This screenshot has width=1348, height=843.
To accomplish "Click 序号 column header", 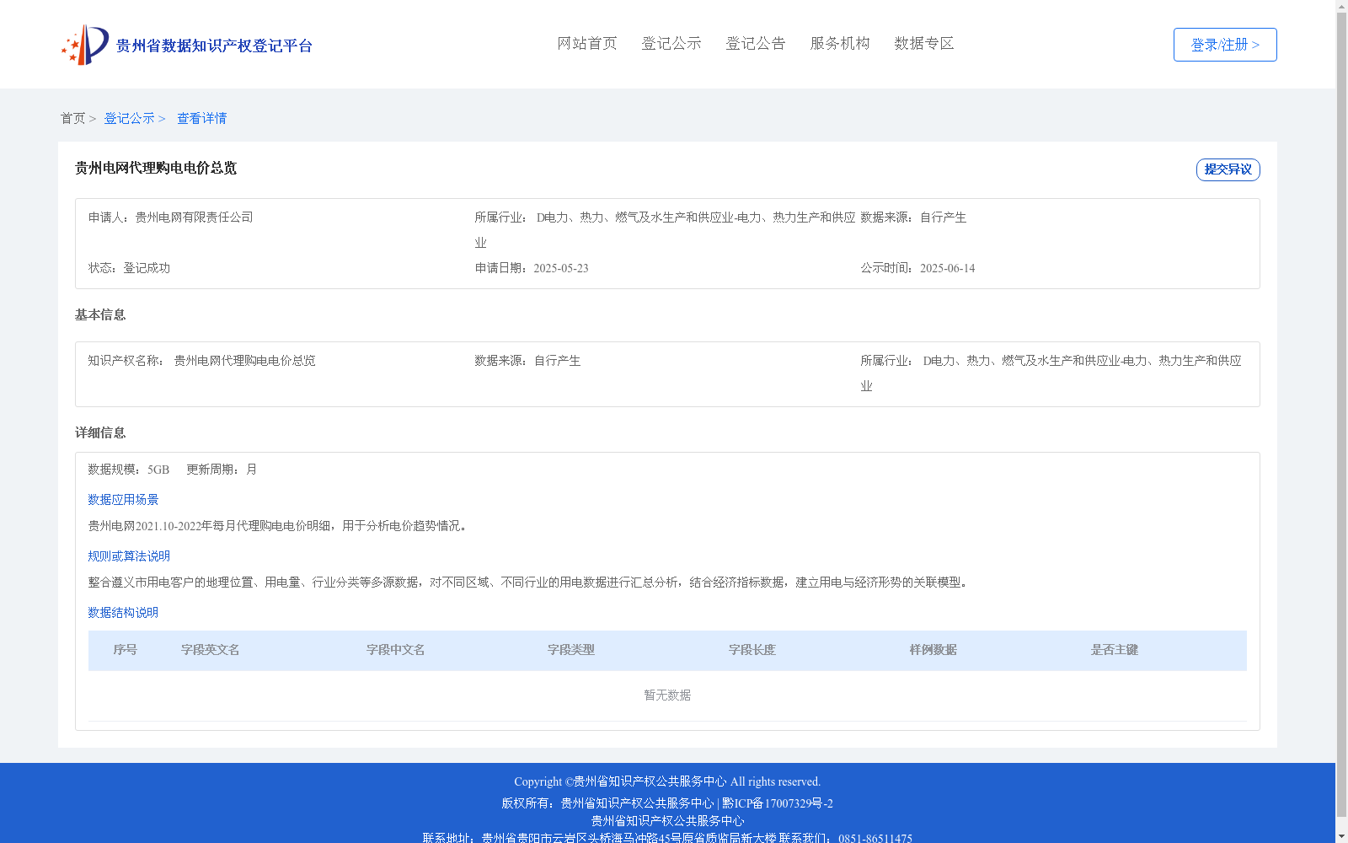I will coord(126,650).
